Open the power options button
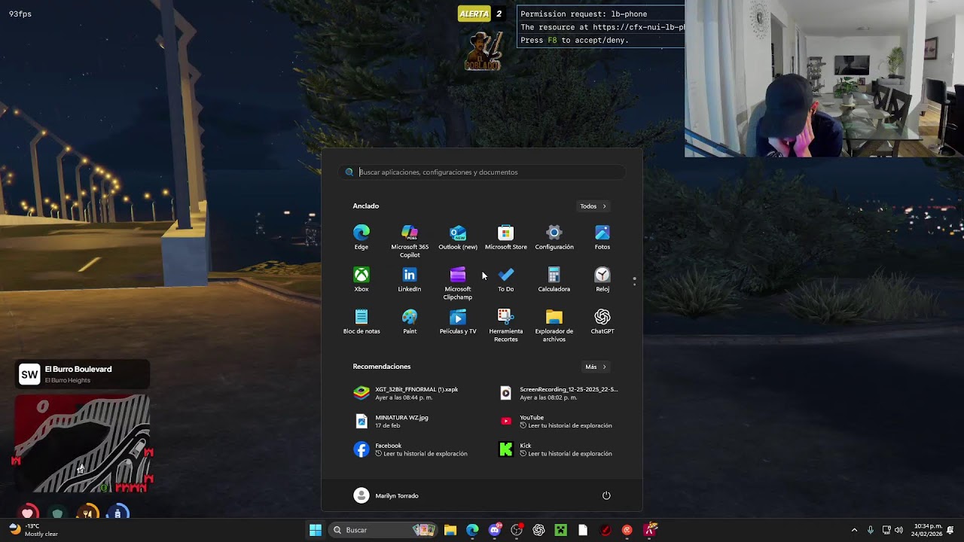 (606, 495)
